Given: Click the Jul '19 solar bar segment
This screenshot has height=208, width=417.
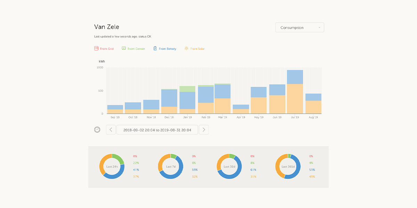Looking at the screenshot, I should 295,99.
